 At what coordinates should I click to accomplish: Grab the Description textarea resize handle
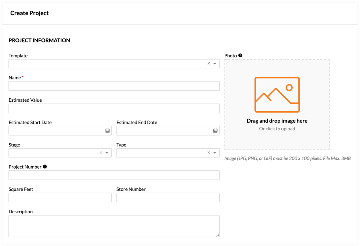[217, 235]
